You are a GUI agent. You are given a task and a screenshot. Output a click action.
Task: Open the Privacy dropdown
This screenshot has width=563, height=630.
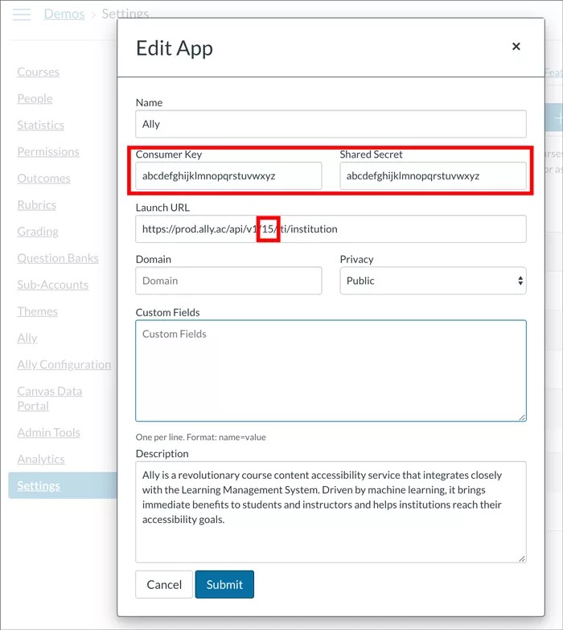coord(433,281)
